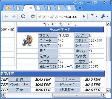Open the page menu dropdown
Screen dimensions: 112x99
94,16
